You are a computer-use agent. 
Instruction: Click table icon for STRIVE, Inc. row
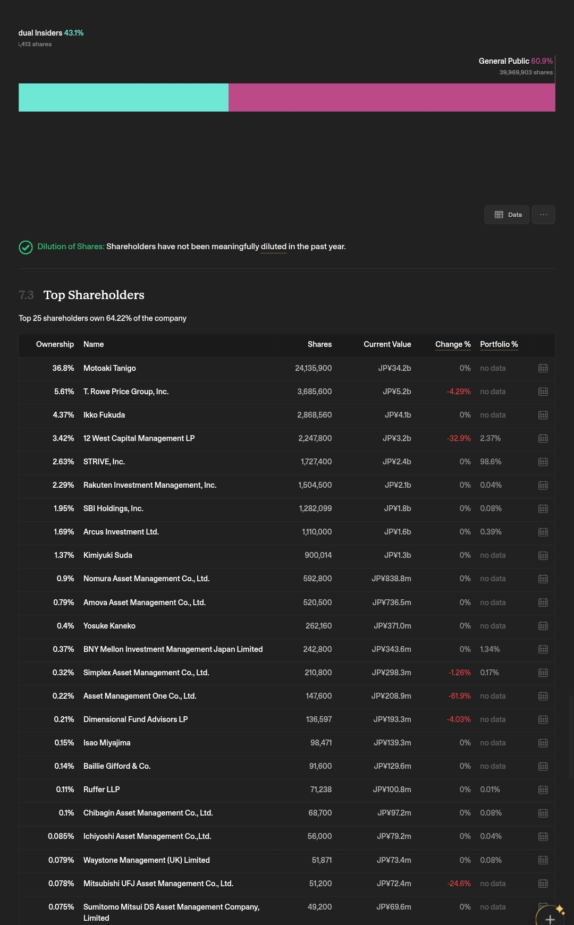pos(543,462)
